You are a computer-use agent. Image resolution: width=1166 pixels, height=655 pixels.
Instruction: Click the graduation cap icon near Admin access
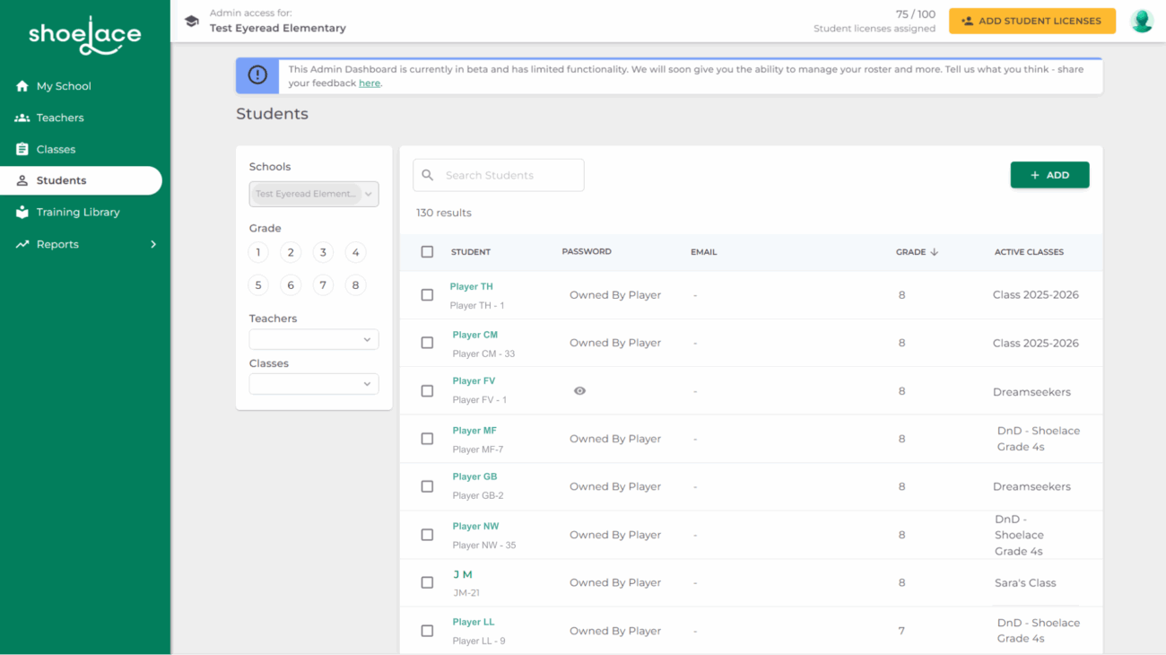tap(191, 21)
